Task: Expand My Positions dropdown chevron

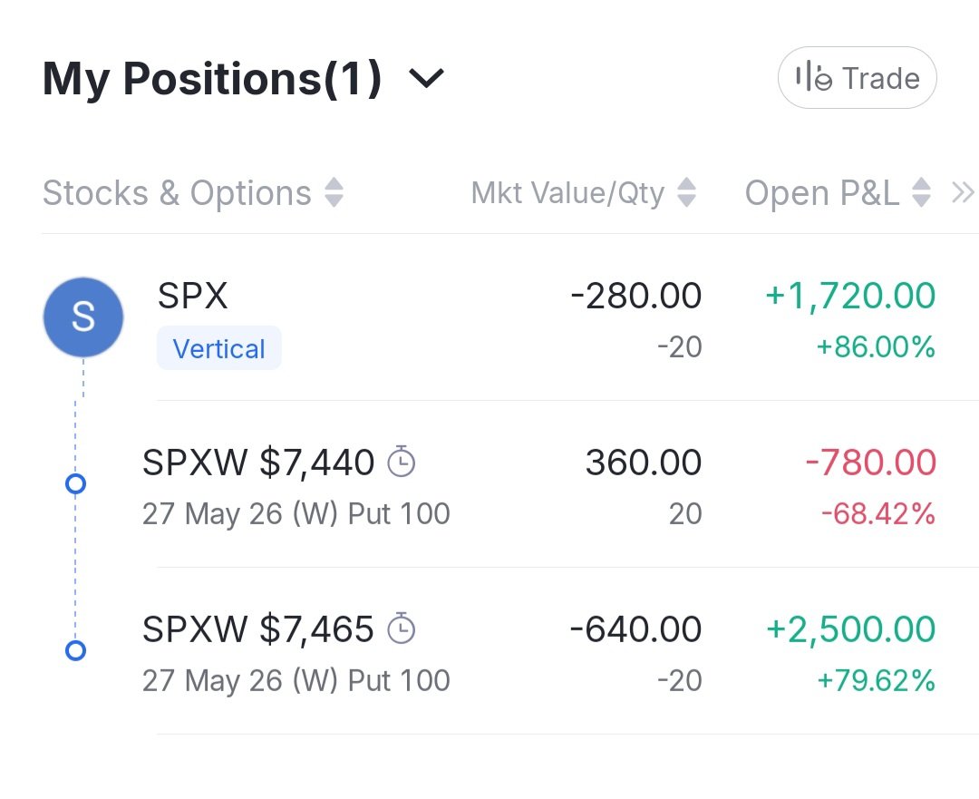Action: [426, 79]
